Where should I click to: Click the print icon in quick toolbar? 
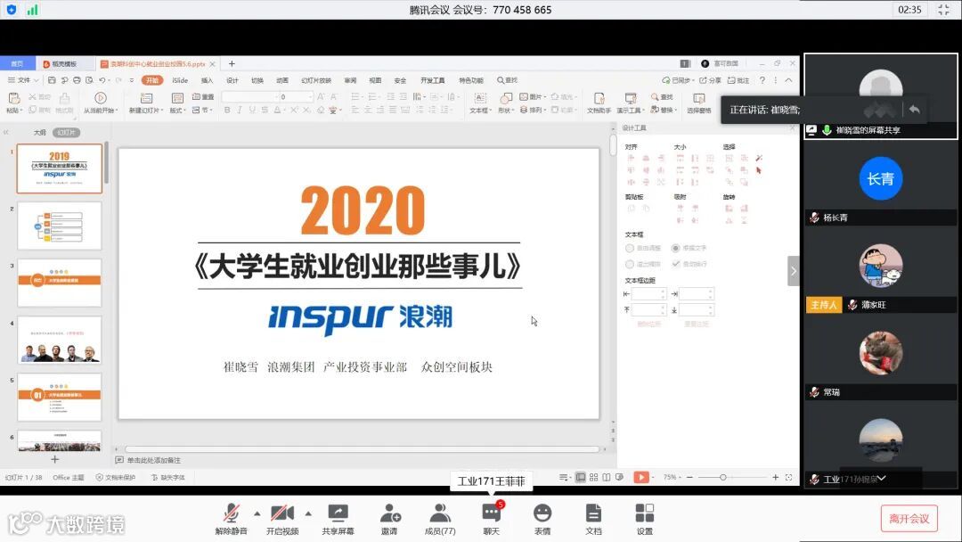point(77,80)
